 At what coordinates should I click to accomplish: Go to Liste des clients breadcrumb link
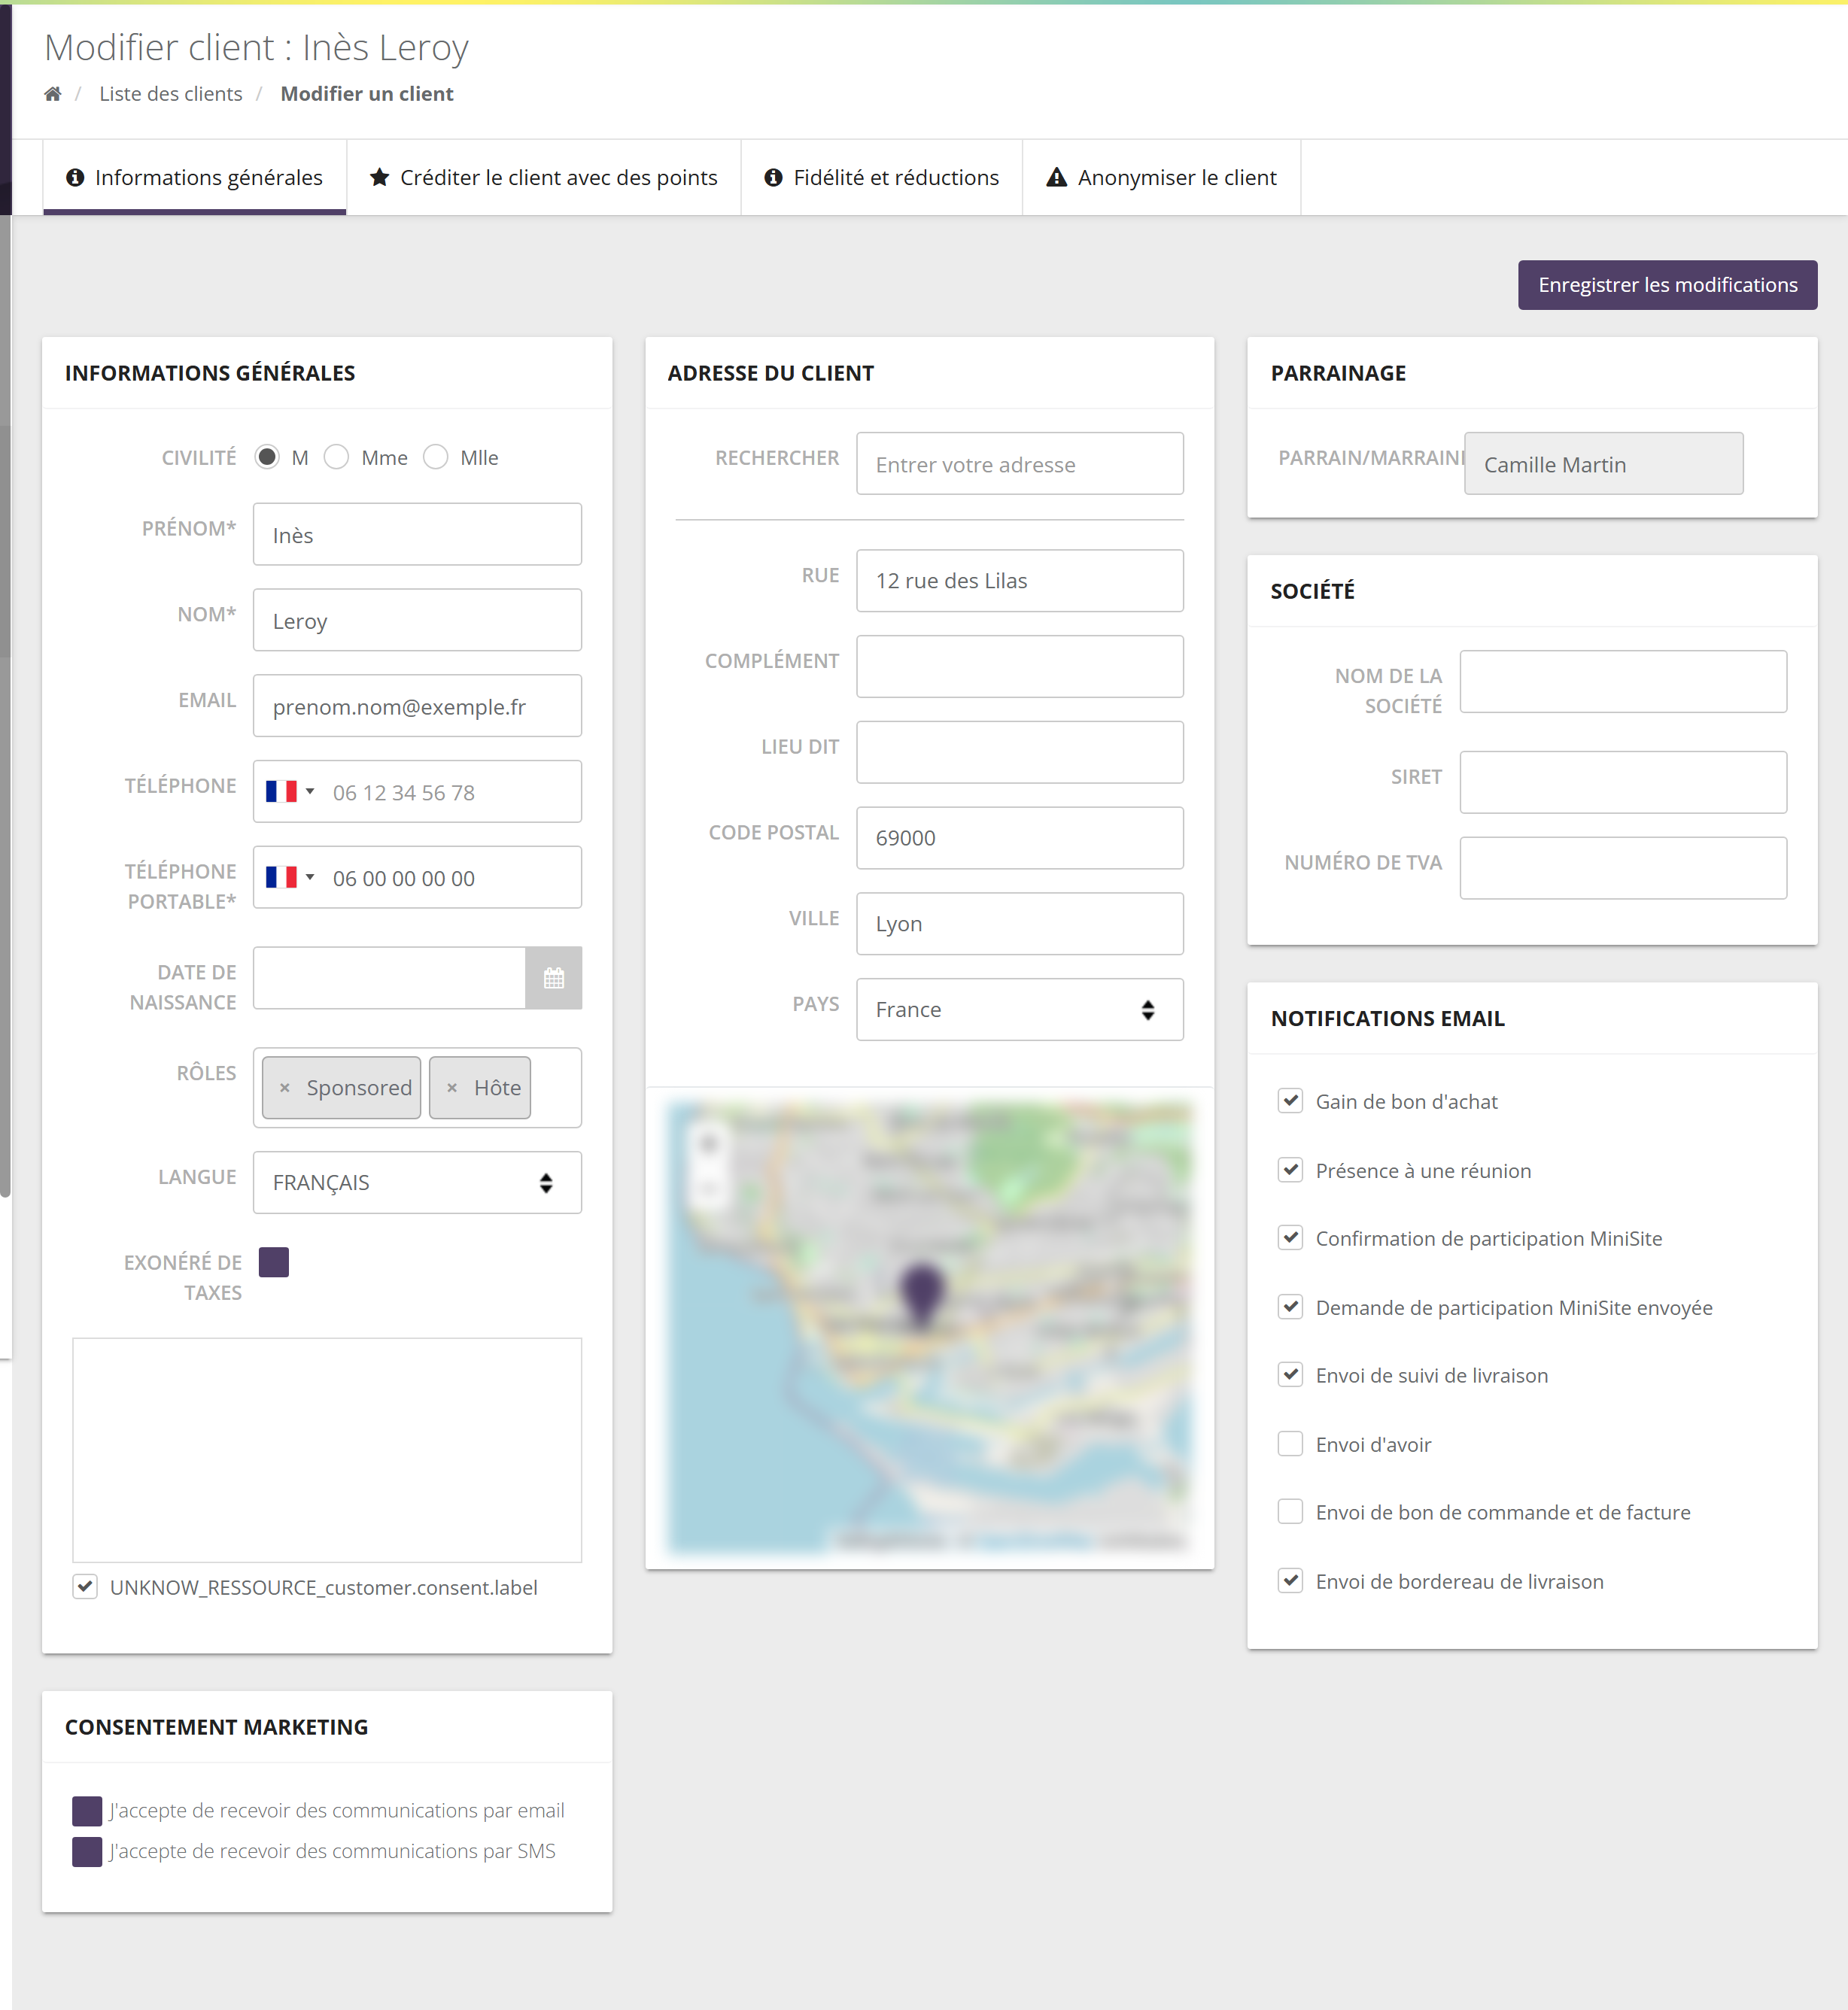click(170, 94)
